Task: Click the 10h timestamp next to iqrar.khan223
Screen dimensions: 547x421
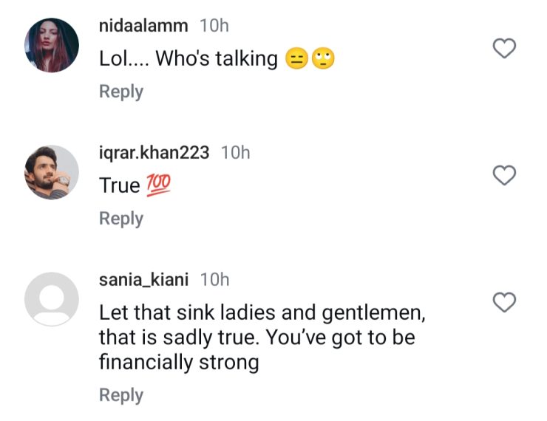Action: coord(236,153)
